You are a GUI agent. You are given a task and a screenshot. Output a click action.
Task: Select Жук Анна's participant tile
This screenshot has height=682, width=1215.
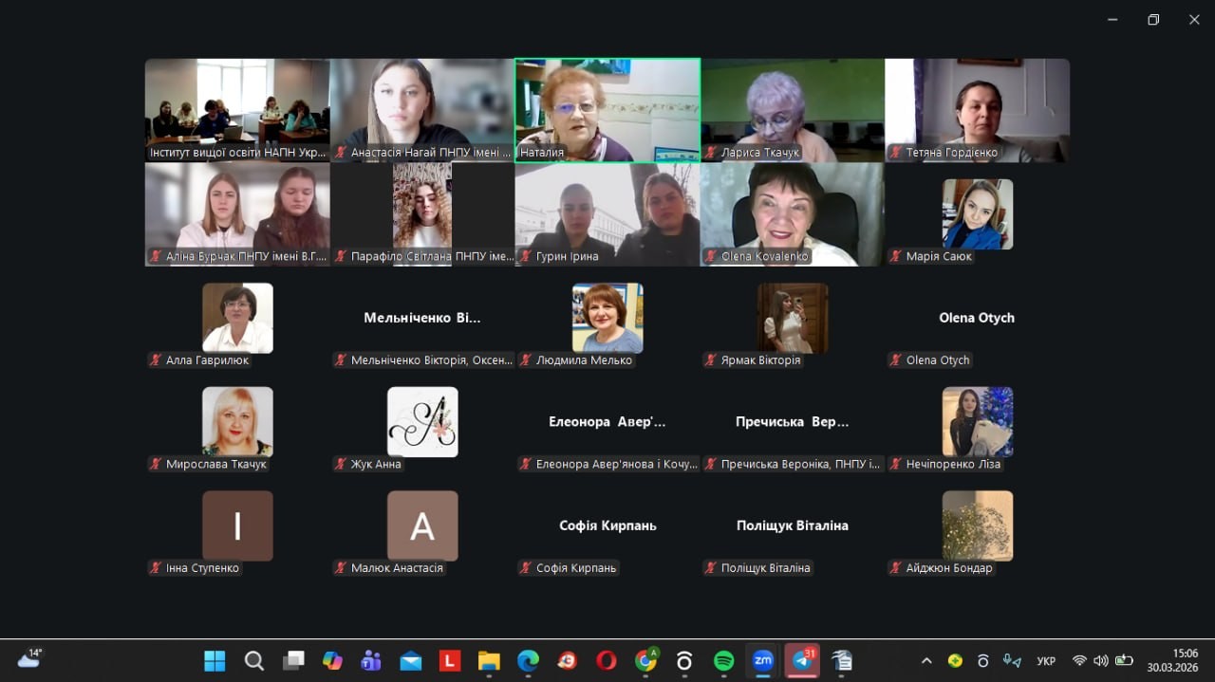click(x=422, y=422)
